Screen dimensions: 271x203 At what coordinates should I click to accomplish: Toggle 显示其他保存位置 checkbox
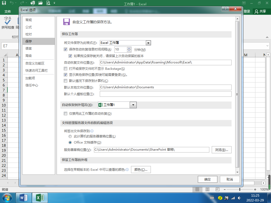[x=66, y=75]
